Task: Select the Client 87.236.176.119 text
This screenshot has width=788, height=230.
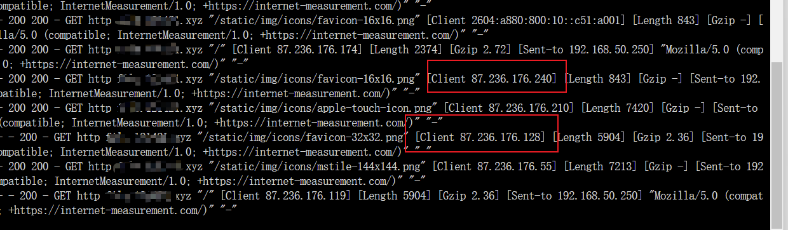Action: [x=287, y=196]
